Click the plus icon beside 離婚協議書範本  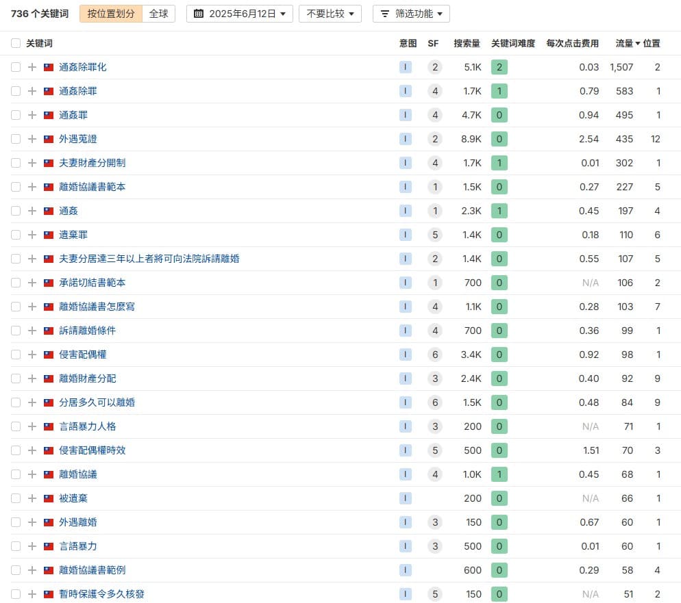tap(32, 187)
